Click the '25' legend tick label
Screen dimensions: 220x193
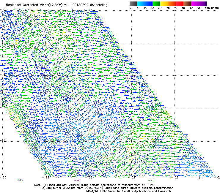[168, 8]
